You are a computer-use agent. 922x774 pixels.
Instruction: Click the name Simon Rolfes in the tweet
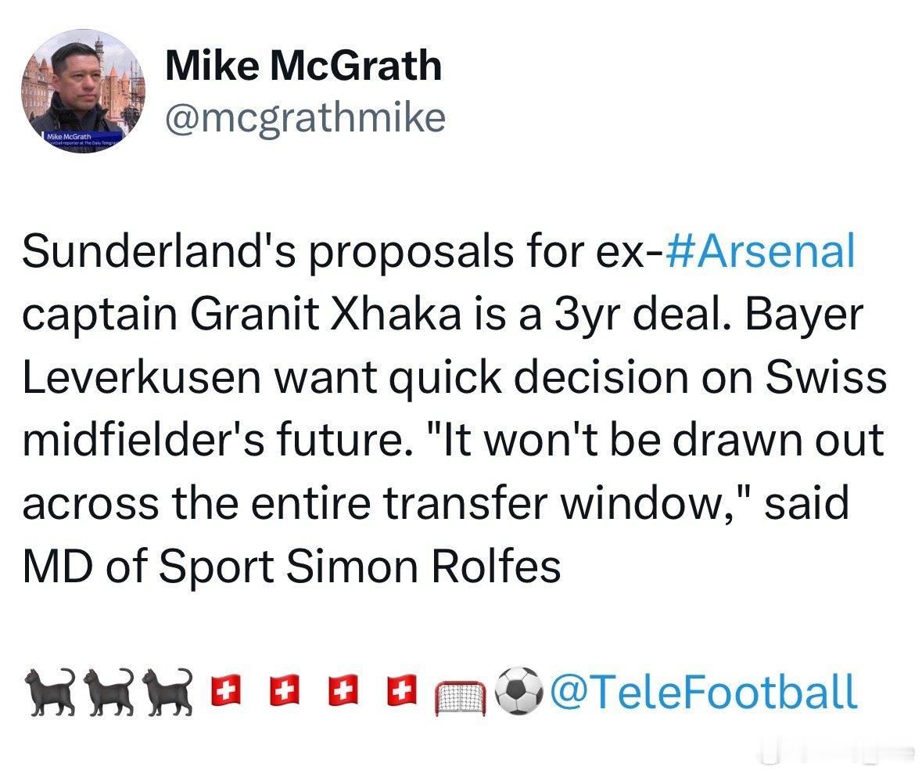click(423, 567)
